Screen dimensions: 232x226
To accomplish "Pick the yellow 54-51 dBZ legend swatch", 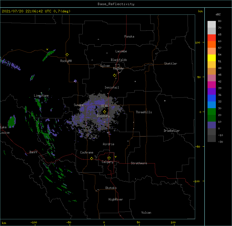I will 212,58.
